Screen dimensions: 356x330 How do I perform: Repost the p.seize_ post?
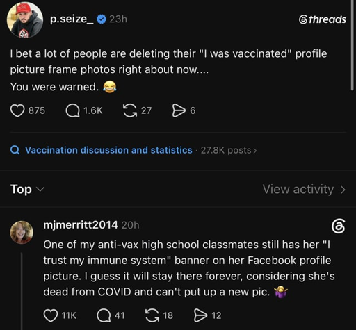coord(130,110)
